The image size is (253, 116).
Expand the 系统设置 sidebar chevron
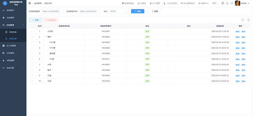tap(23, 68)
